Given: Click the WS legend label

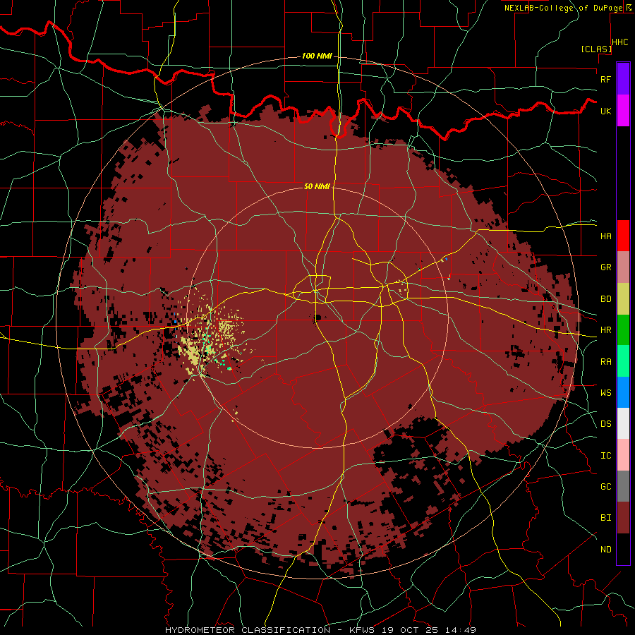Looking at the screenshot, I should 605,392.
